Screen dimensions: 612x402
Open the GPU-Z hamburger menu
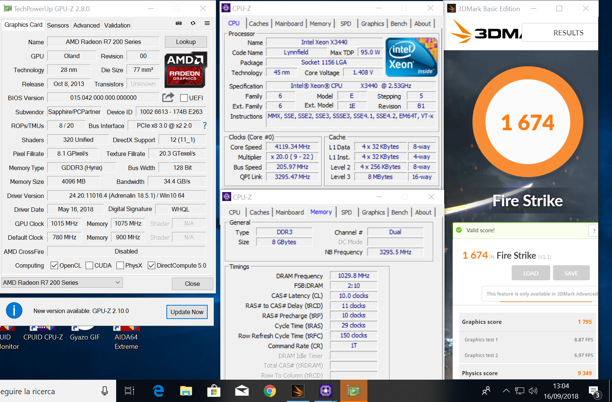(x=207, y=23)
